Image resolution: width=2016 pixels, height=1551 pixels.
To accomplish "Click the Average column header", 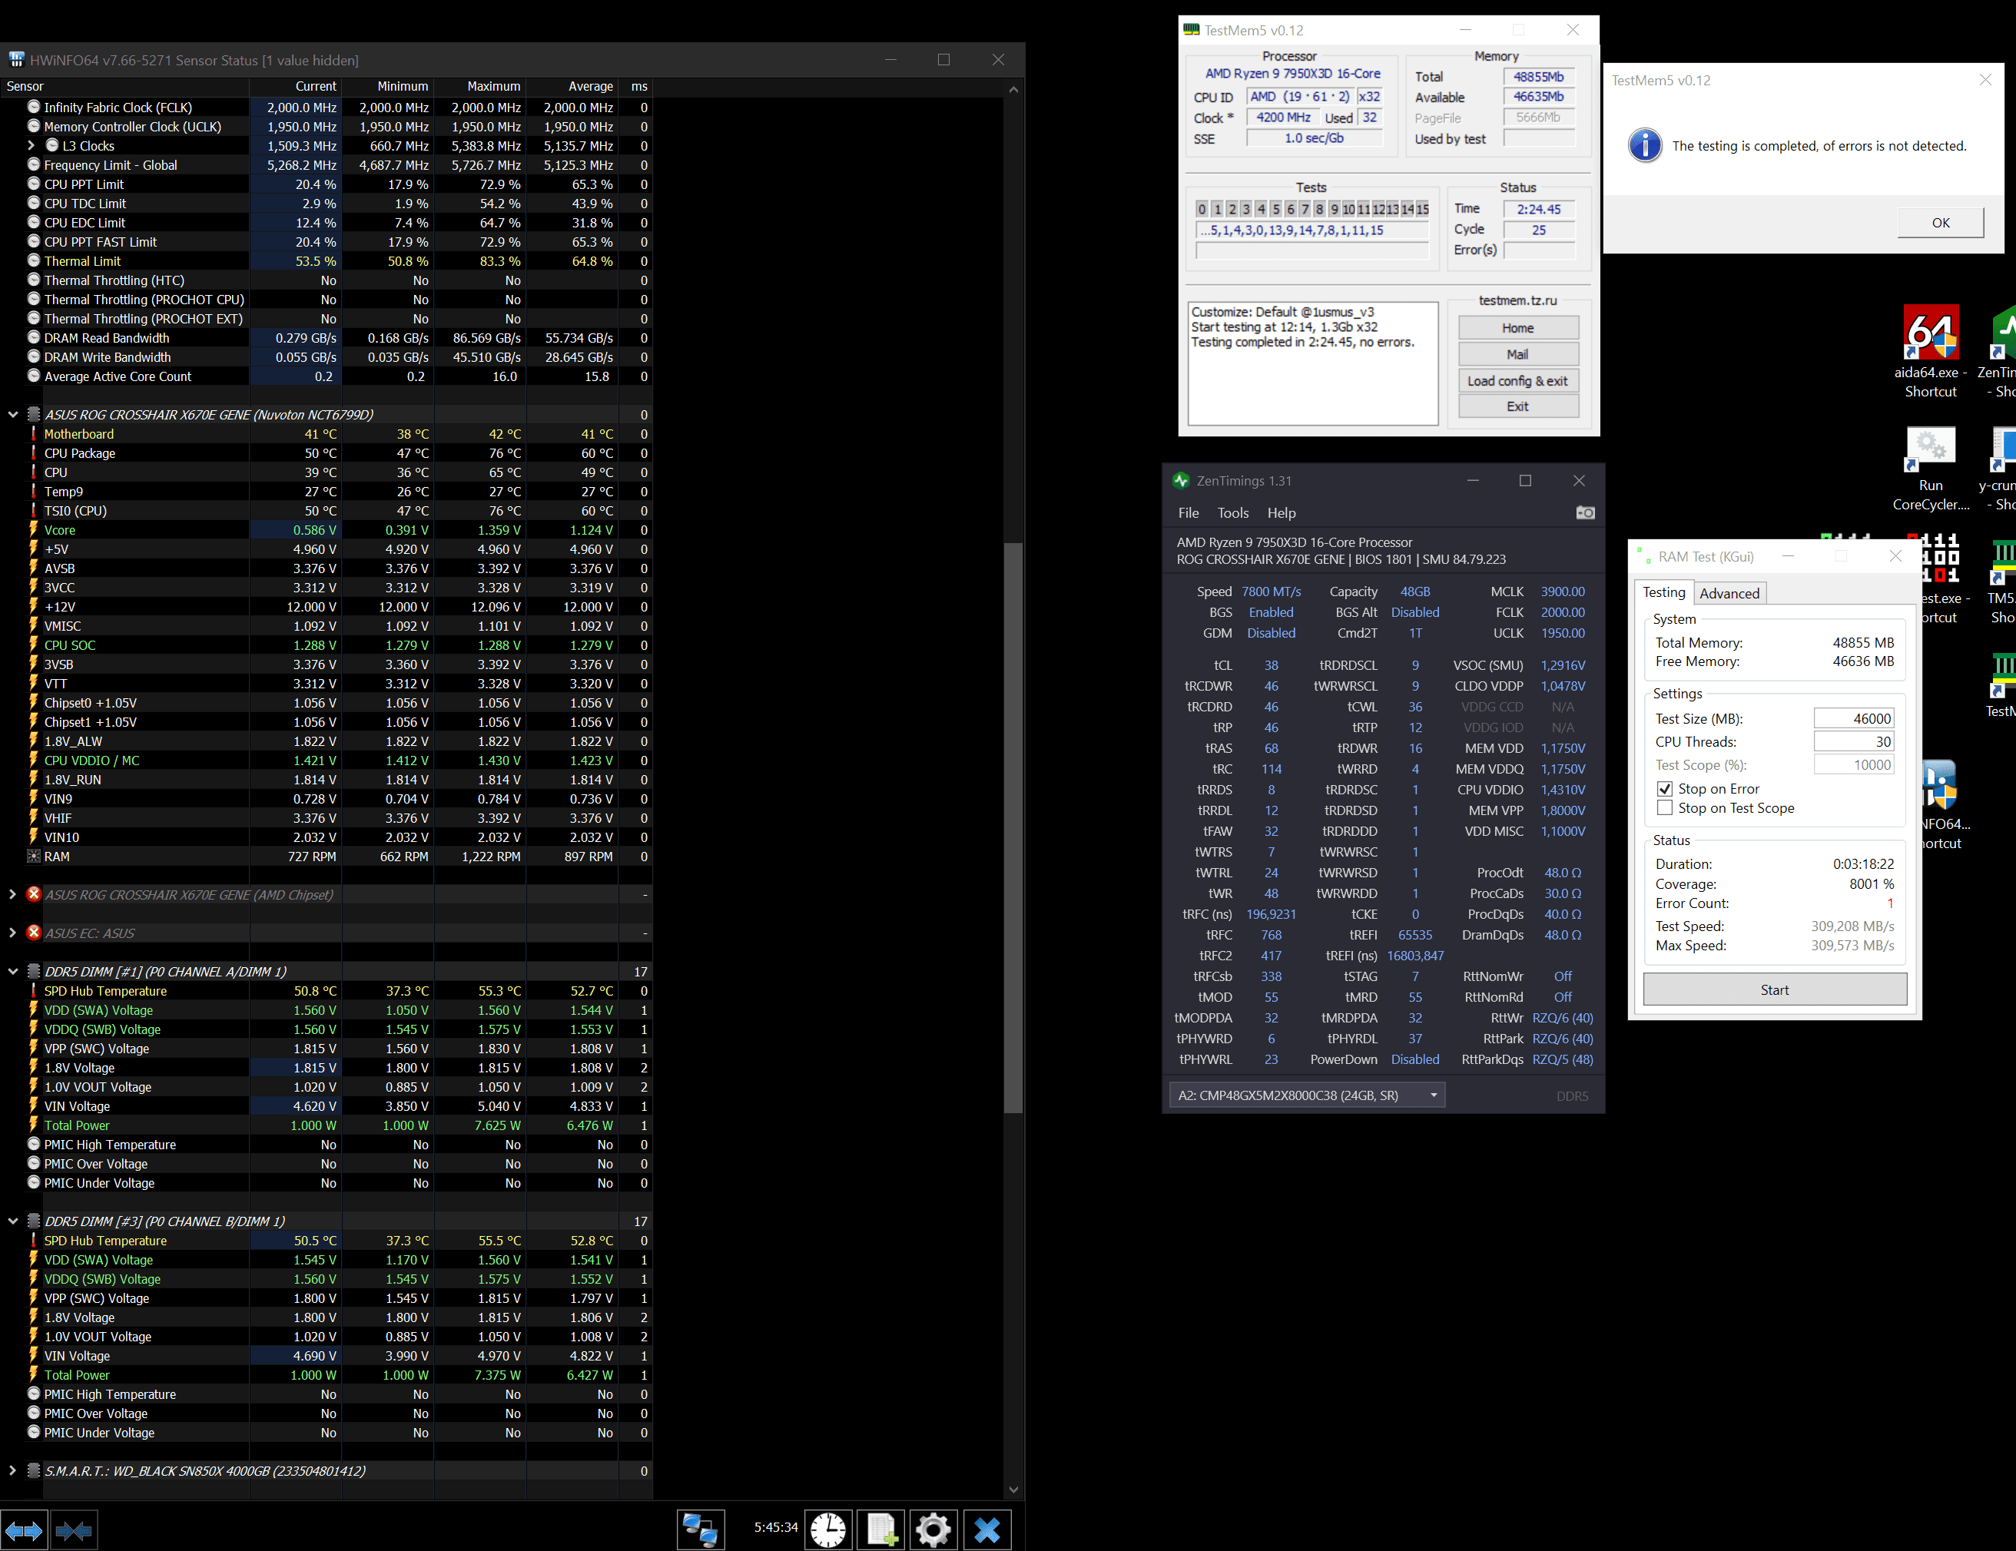I will coord(572,86).
